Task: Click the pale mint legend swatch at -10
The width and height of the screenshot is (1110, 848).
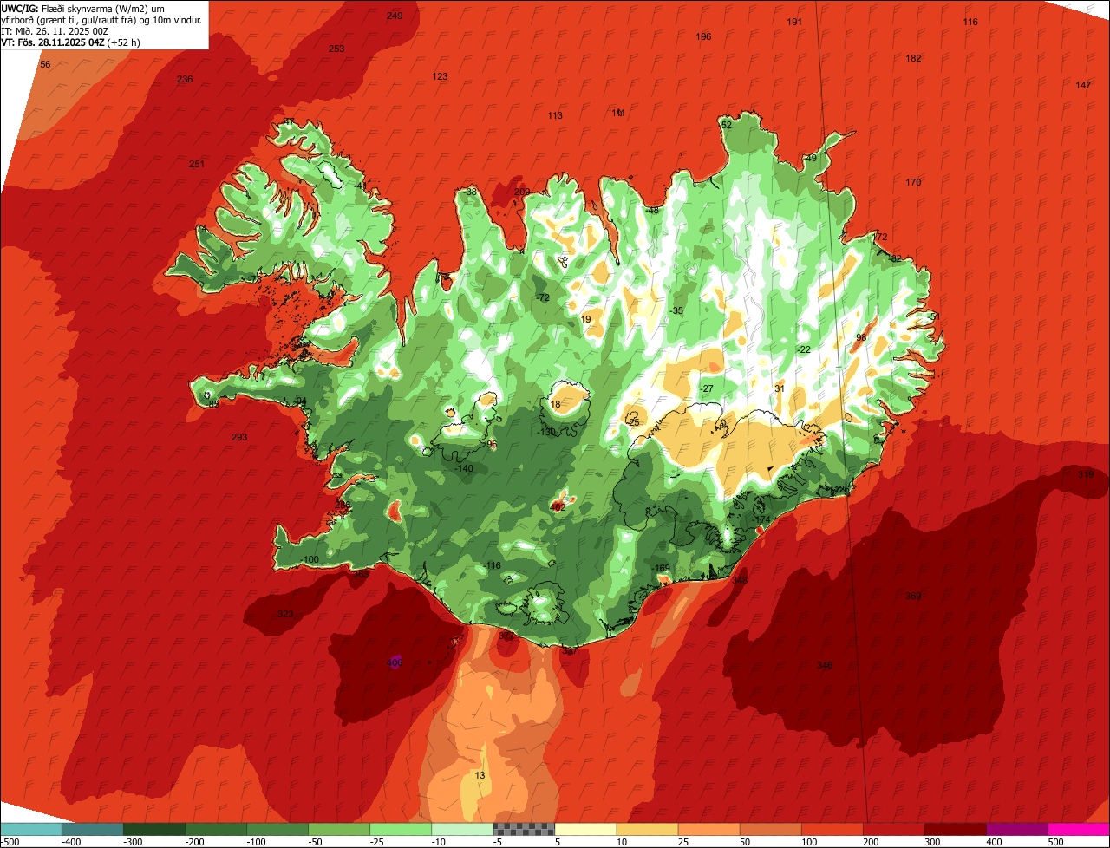Action: point(461,828)
